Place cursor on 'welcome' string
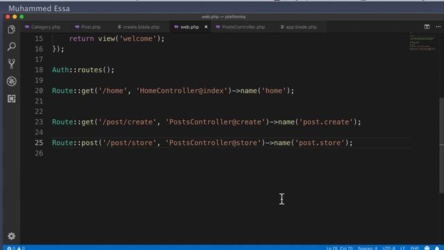The image size is (444, 250). coord(137,39)
